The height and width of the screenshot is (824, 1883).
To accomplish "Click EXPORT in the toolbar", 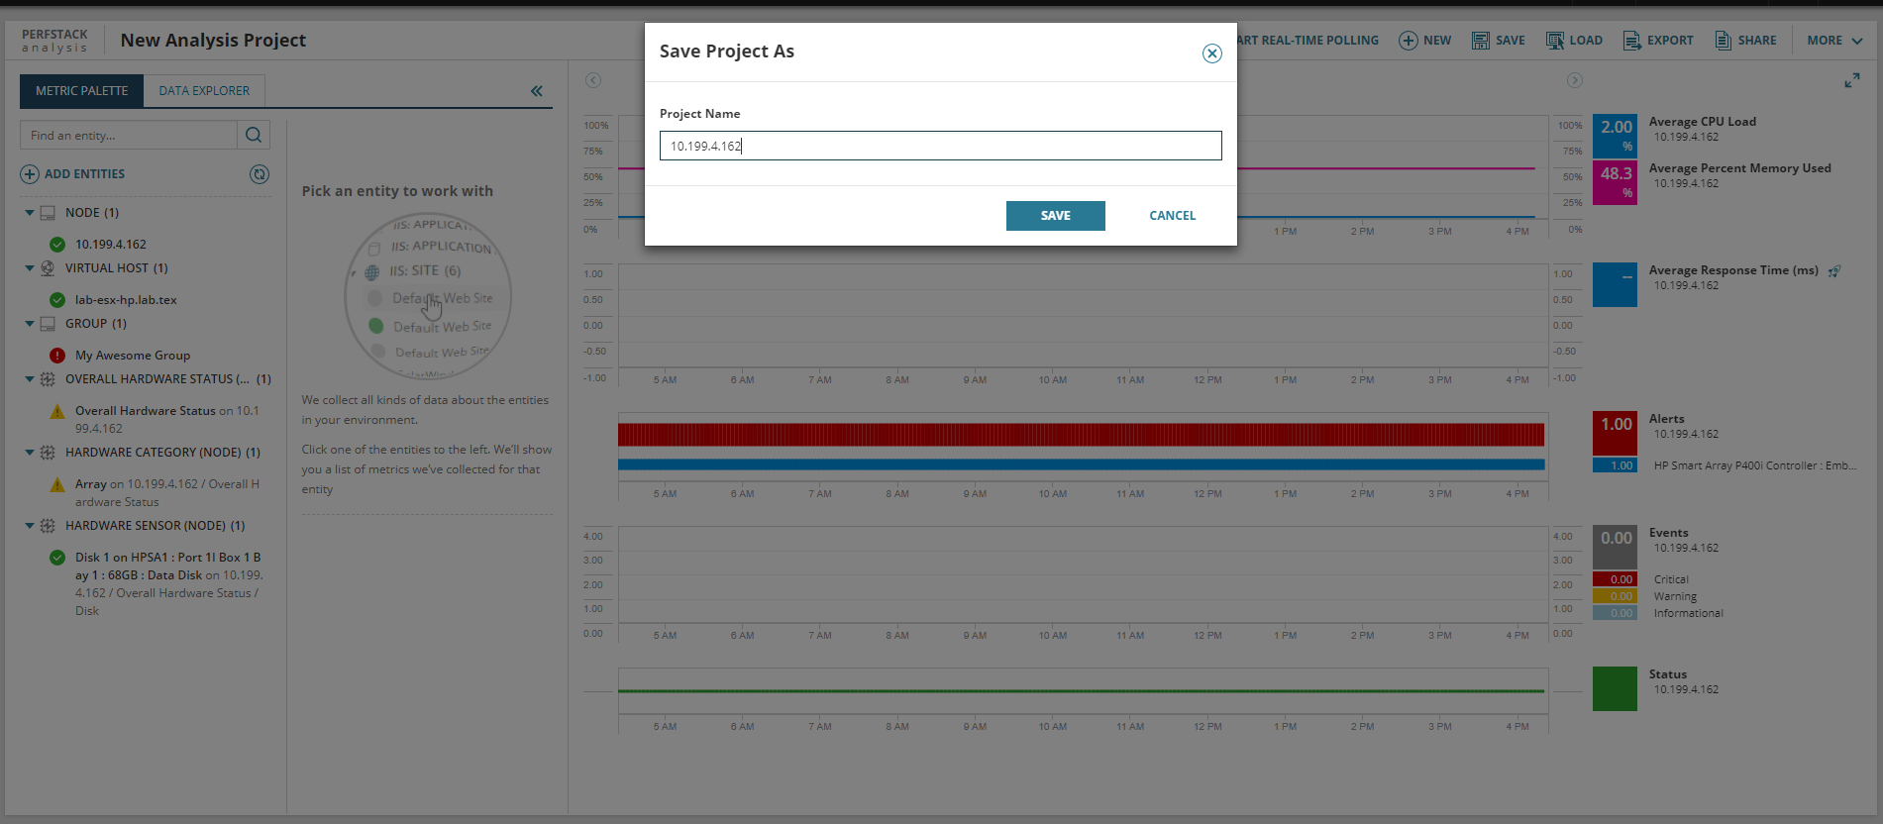I will 1658,41.
